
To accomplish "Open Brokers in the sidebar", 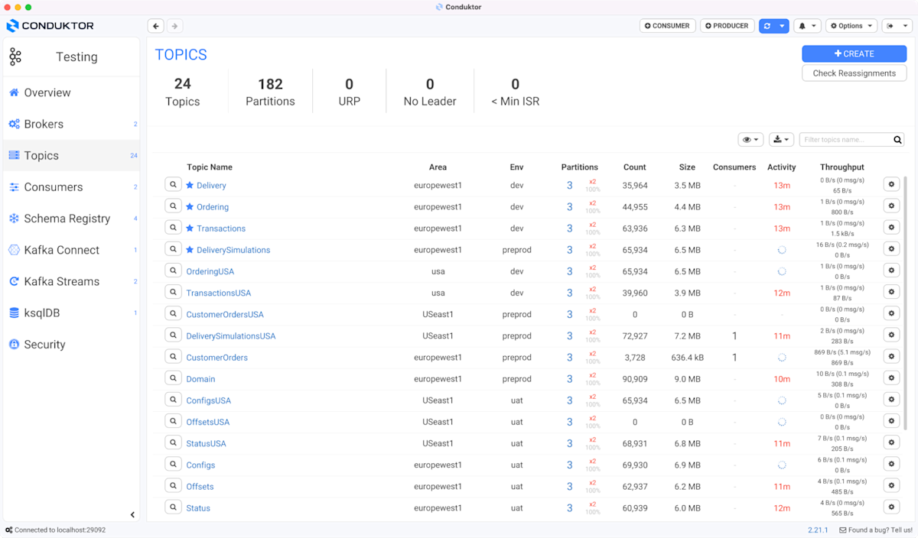I will [71, 124].
